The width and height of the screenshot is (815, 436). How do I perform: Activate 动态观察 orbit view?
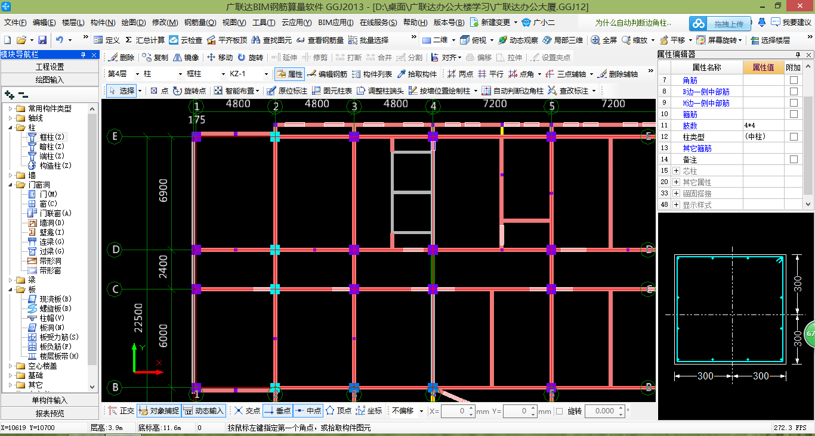click(518, 40)
